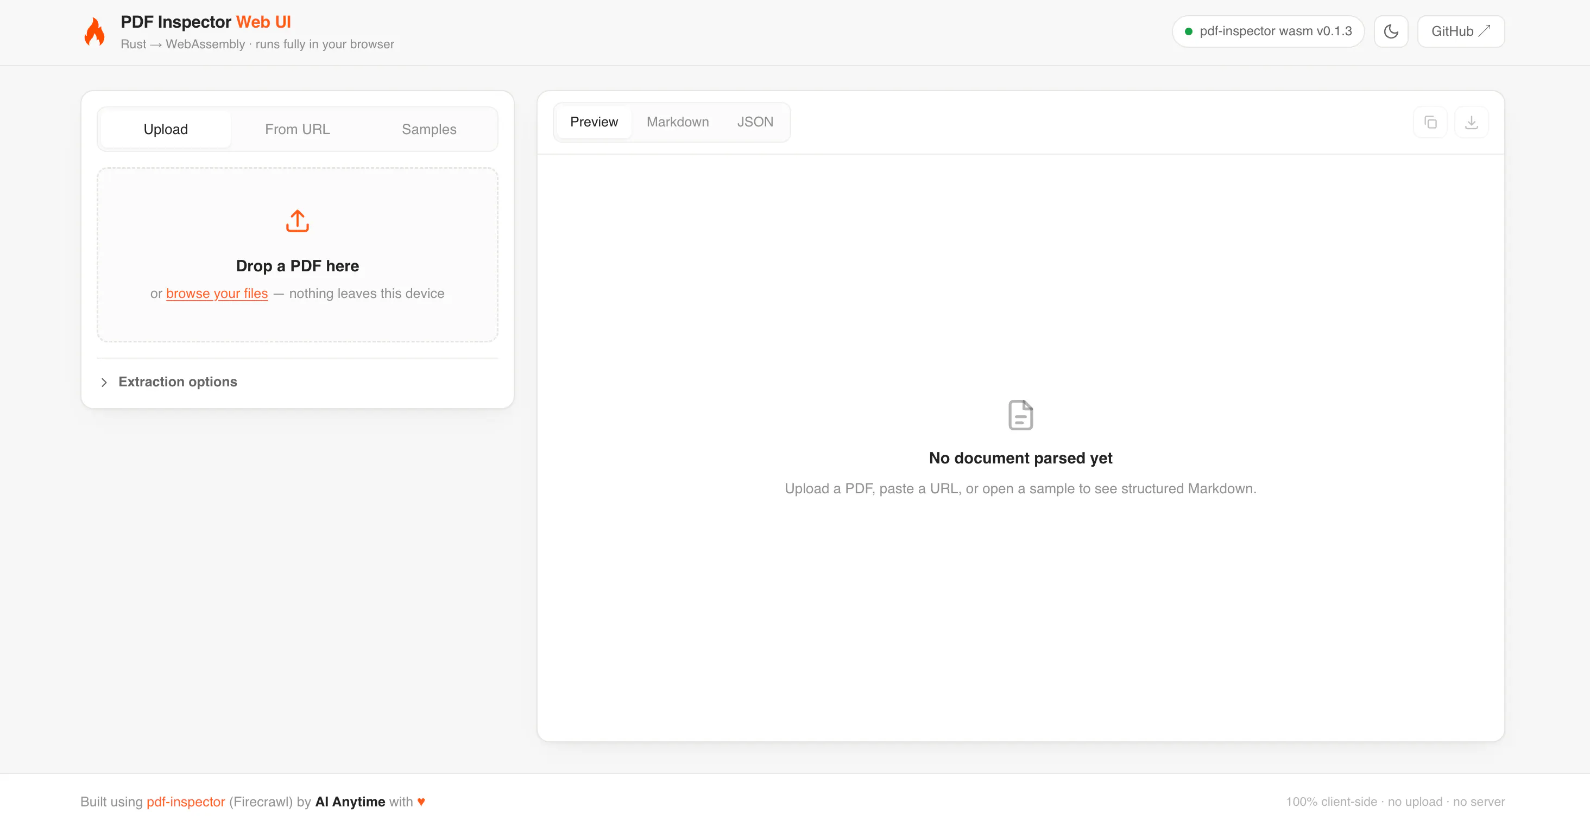
Task: Switch to the JSON tab
Action: pos(755,122)
